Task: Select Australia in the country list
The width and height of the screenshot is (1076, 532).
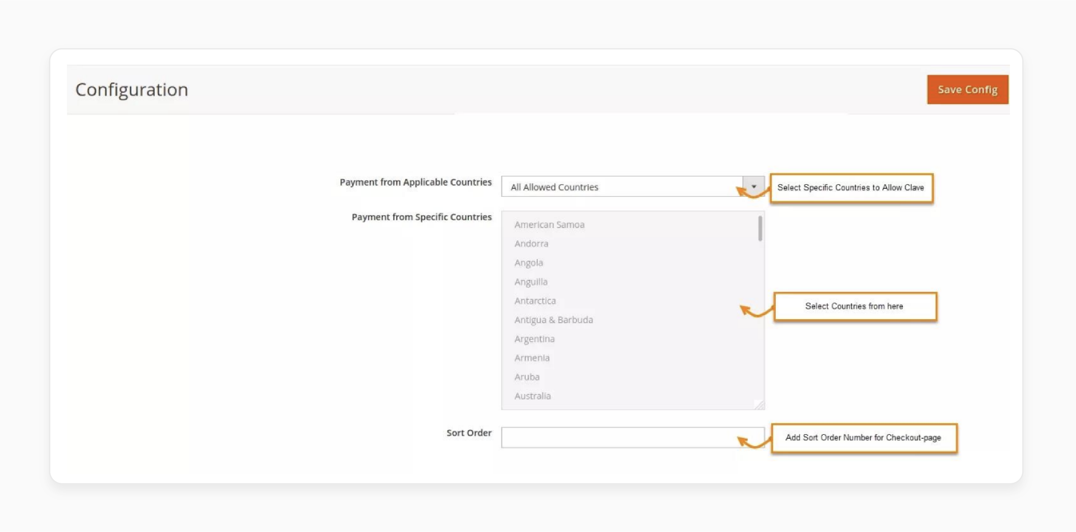Action: click(533, 396)
